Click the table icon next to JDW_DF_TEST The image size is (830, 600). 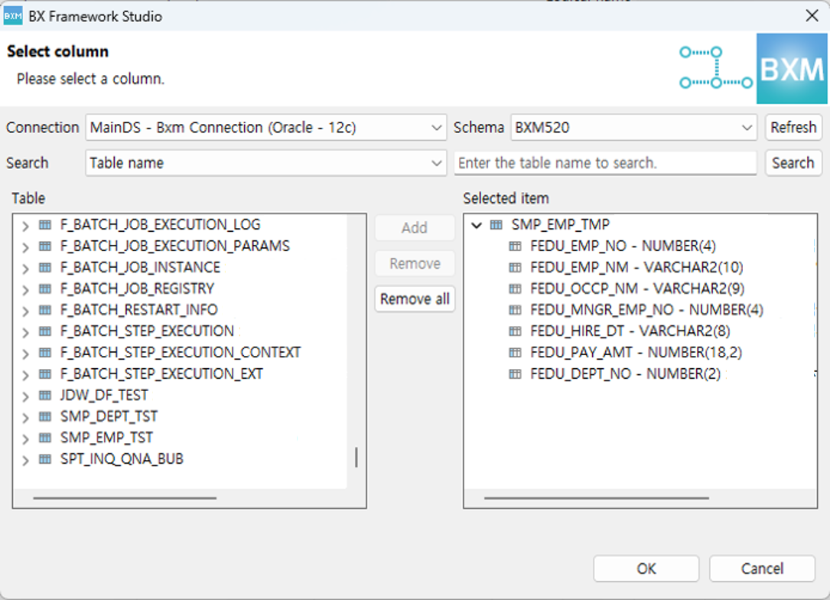pos(44,396)
